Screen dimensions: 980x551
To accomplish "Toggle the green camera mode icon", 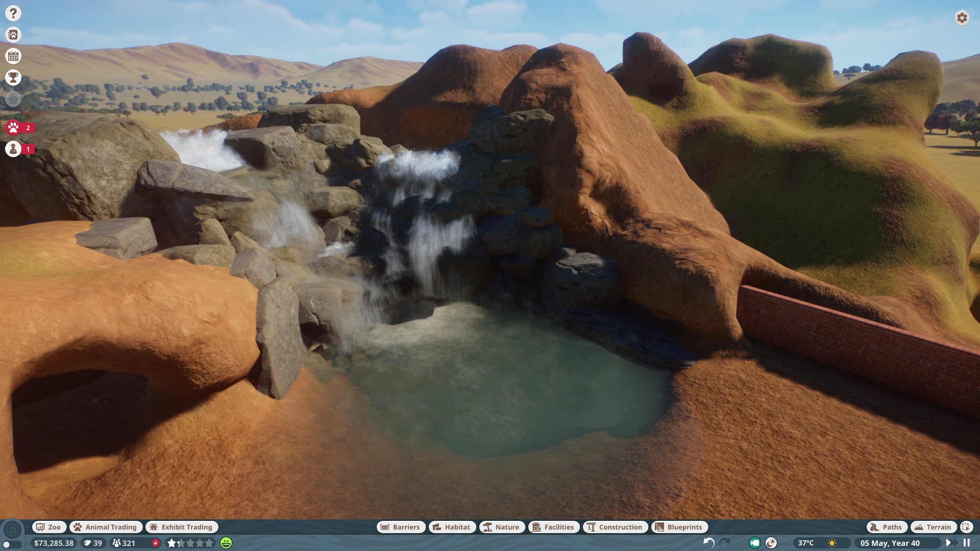I will point(754,543).
